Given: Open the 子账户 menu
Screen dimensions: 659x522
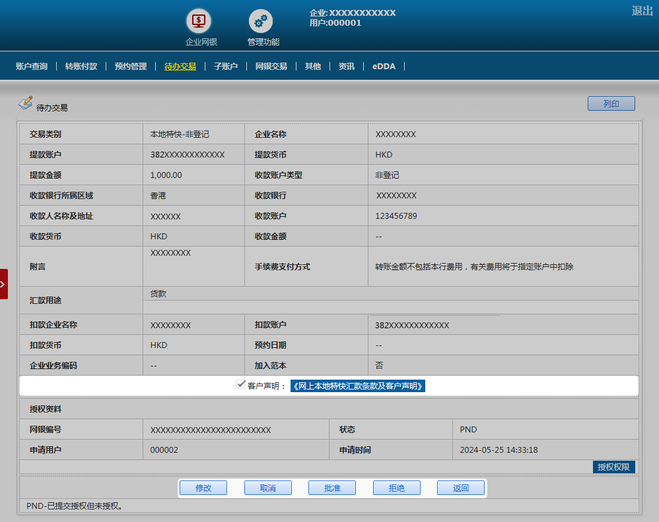Looking at the screenshot, I should click(x=225, y=67).
